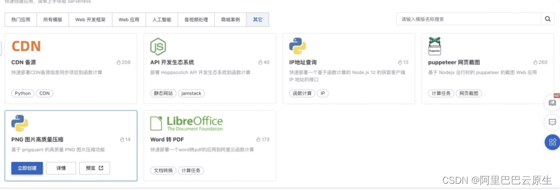Click the search magnifier icon
This screenshot has height=190, width=560.
click(548, 19)
